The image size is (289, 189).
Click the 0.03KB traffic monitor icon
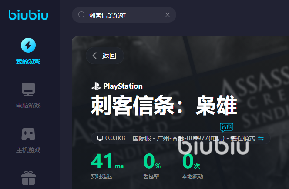(100, 138)
